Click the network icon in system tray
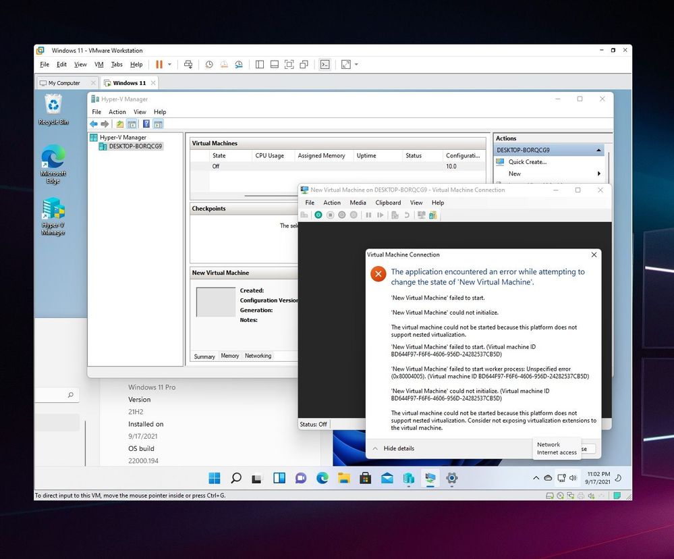The image size is (674, 559). click(x=561, y=478)
